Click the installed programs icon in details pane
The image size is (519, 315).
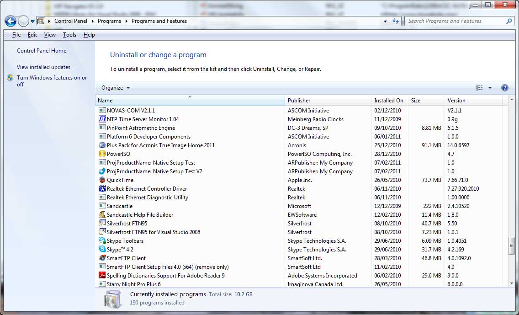tap(113, 299)
